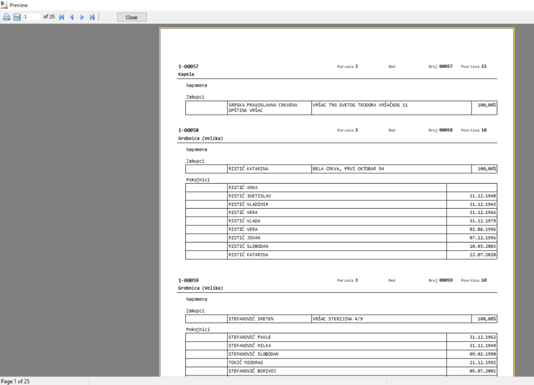This screenshot has width=534, height=385.
Task: Click the record heading 1-00058
Action: click(188, 130)
